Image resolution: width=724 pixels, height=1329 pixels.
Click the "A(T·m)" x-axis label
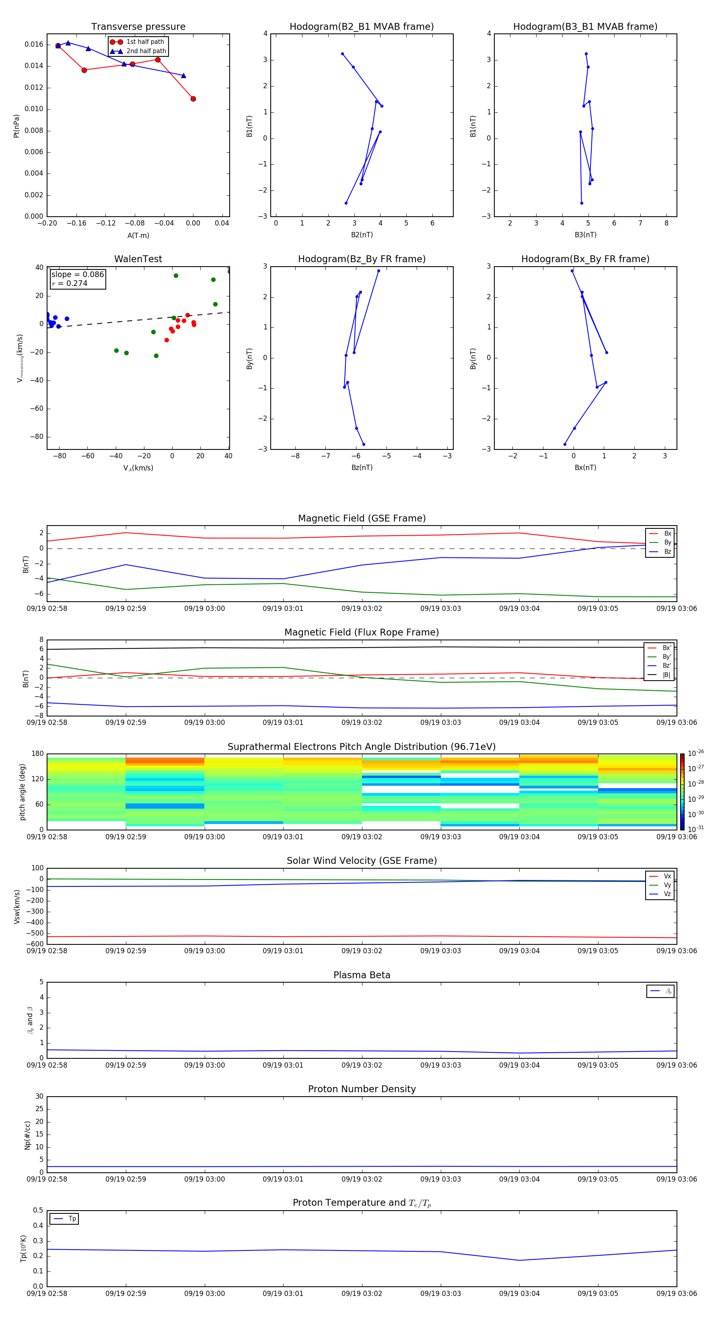click(x=138, y=235)
